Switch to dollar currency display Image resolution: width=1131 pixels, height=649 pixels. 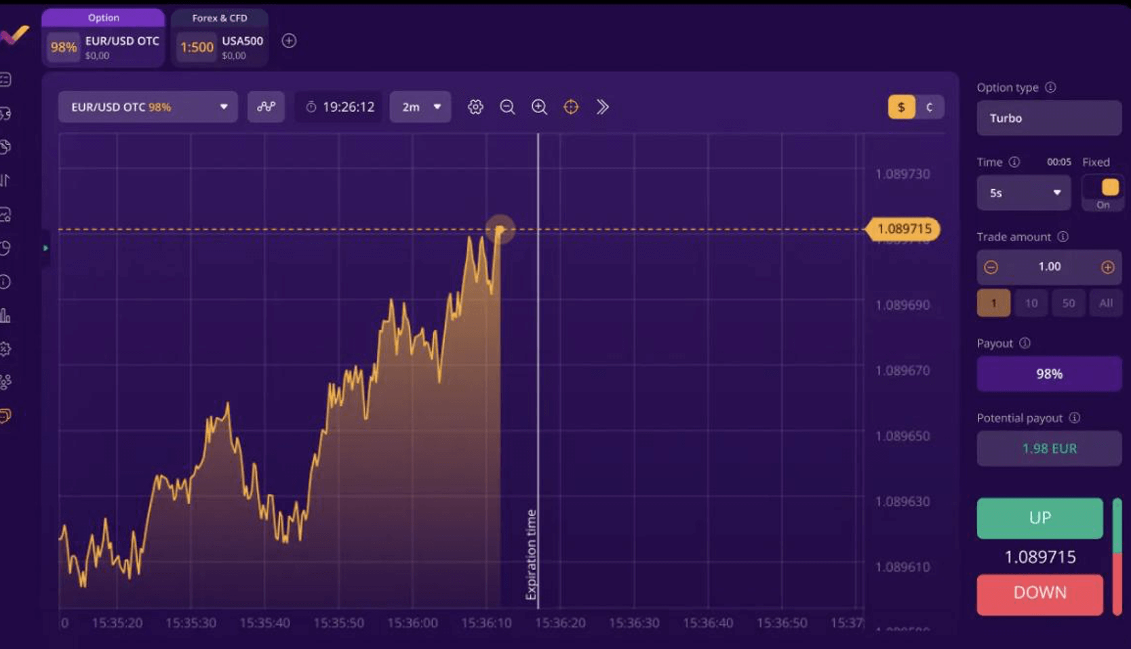[x=901, y=107]
